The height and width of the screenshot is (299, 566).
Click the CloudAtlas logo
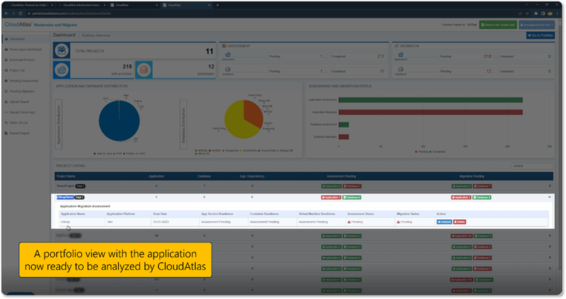(x=18, y=25)
